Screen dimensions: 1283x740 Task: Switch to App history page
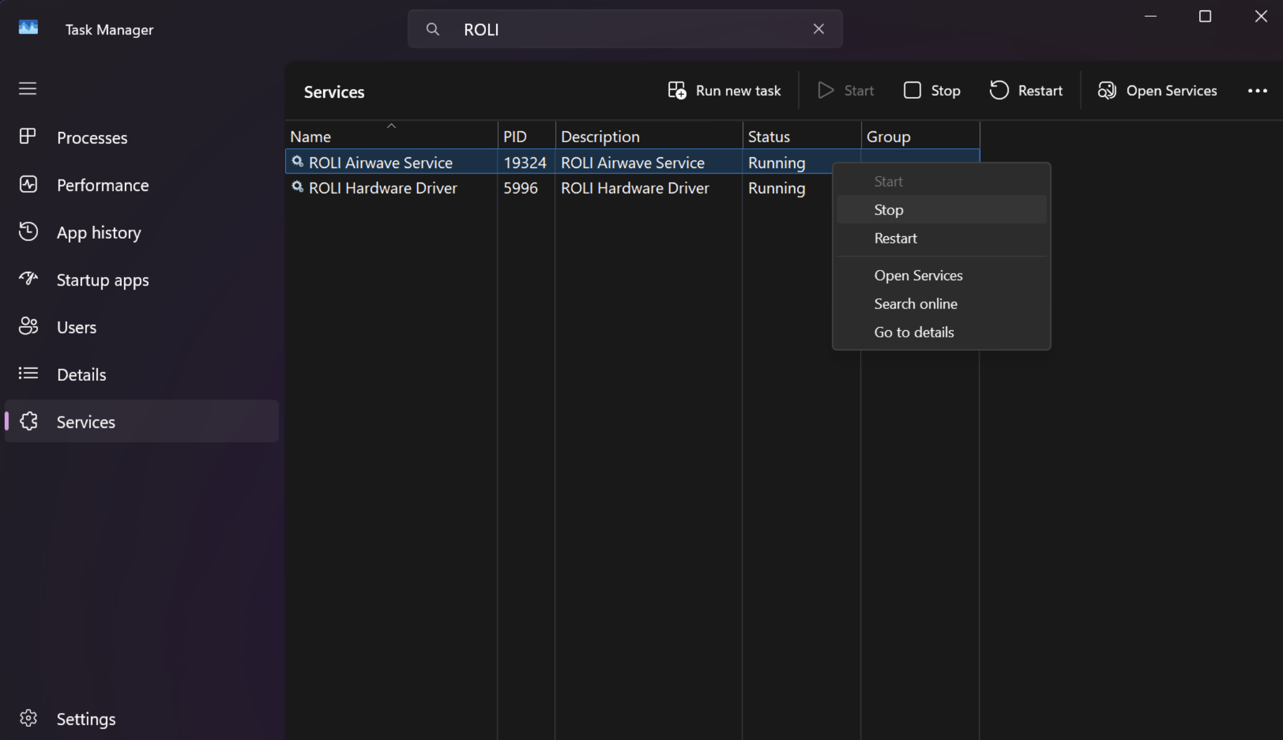(x=98, y=233)
